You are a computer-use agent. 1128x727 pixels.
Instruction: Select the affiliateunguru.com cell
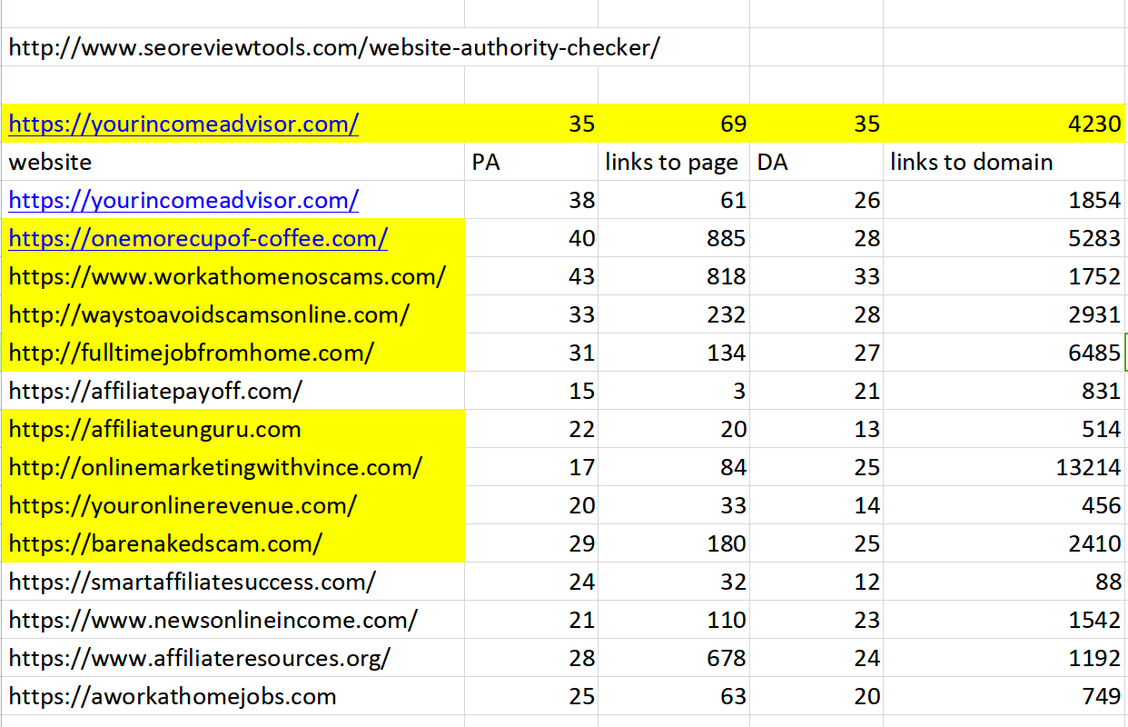[233, 429]
